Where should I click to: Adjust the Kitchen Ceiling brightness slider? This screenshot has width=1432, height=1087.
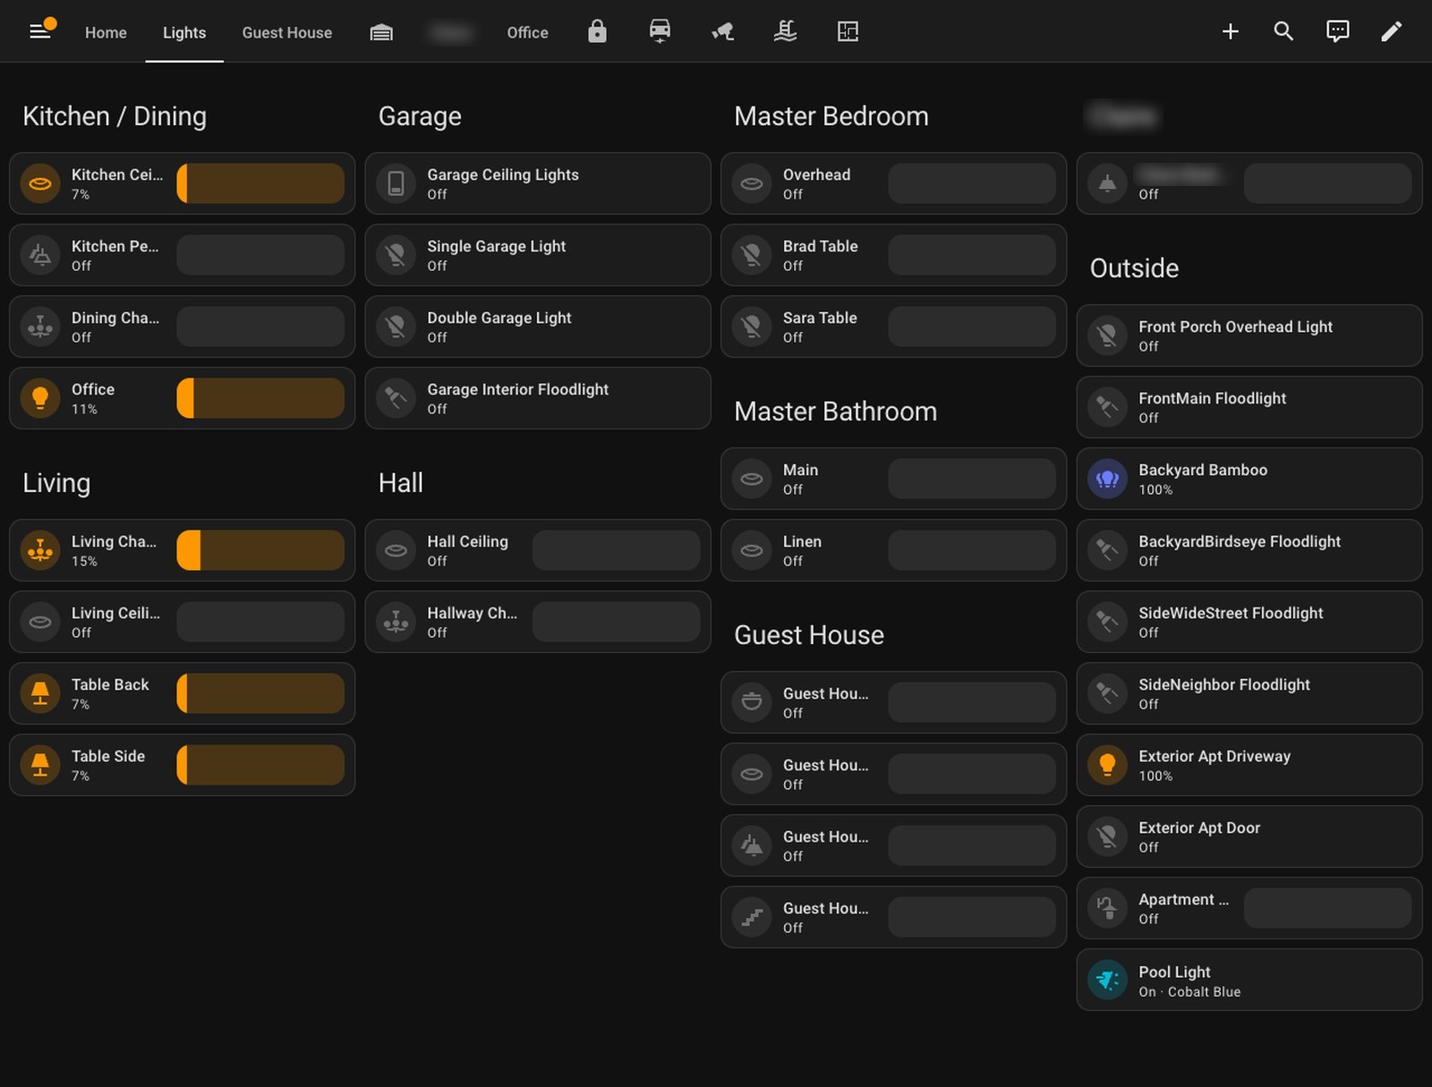260,183
